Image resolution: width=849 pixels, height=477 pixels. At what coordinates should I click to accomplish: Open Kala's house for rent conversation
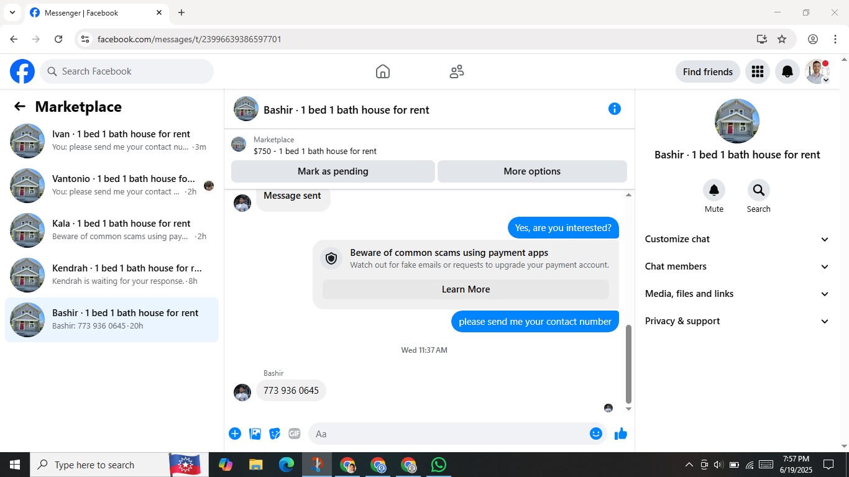pos(112,230)
